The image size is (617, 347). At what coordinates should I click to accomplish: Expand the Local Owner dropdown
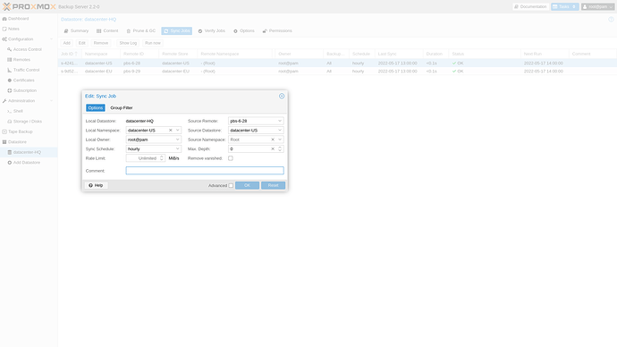177,140
